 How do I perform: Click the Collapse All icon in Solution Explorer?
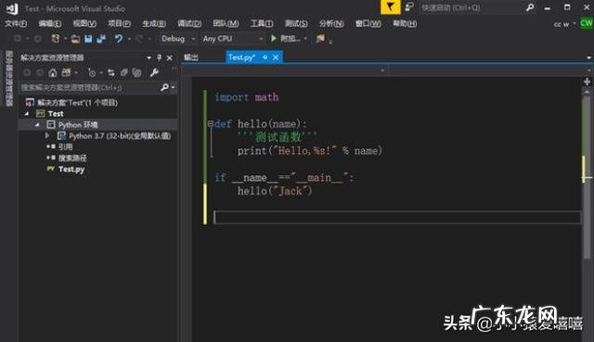point(123,72)
